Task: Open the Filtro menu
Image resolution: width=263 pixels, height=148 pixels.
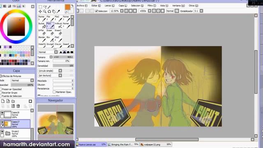Action: coord(152,6)
